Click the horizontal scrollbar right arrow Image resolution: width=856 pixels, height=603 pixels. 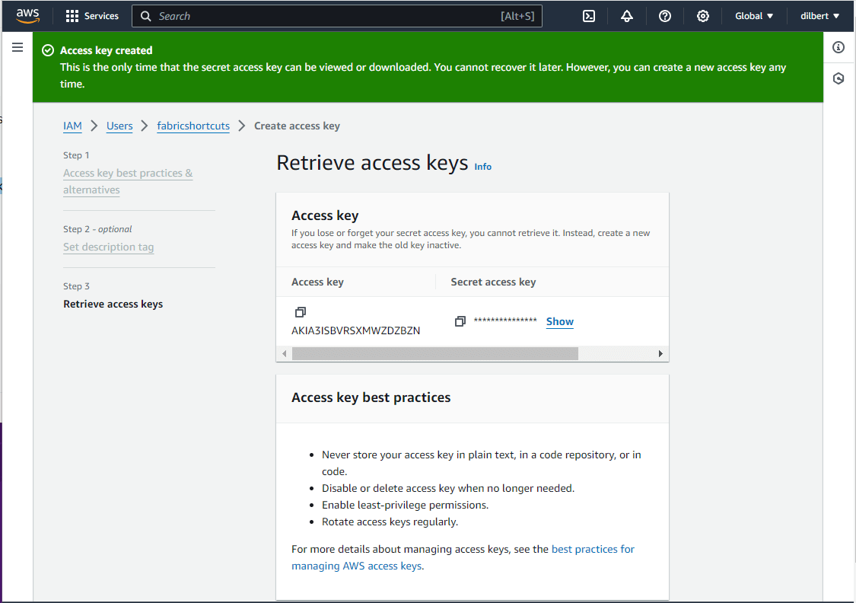(660, 353)
